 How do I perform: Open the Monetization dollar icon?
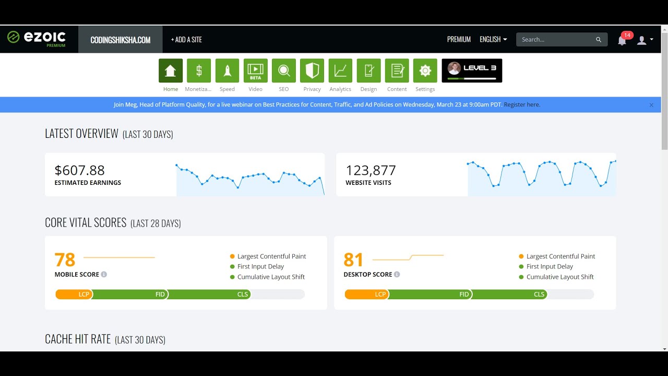coord(199,70)
